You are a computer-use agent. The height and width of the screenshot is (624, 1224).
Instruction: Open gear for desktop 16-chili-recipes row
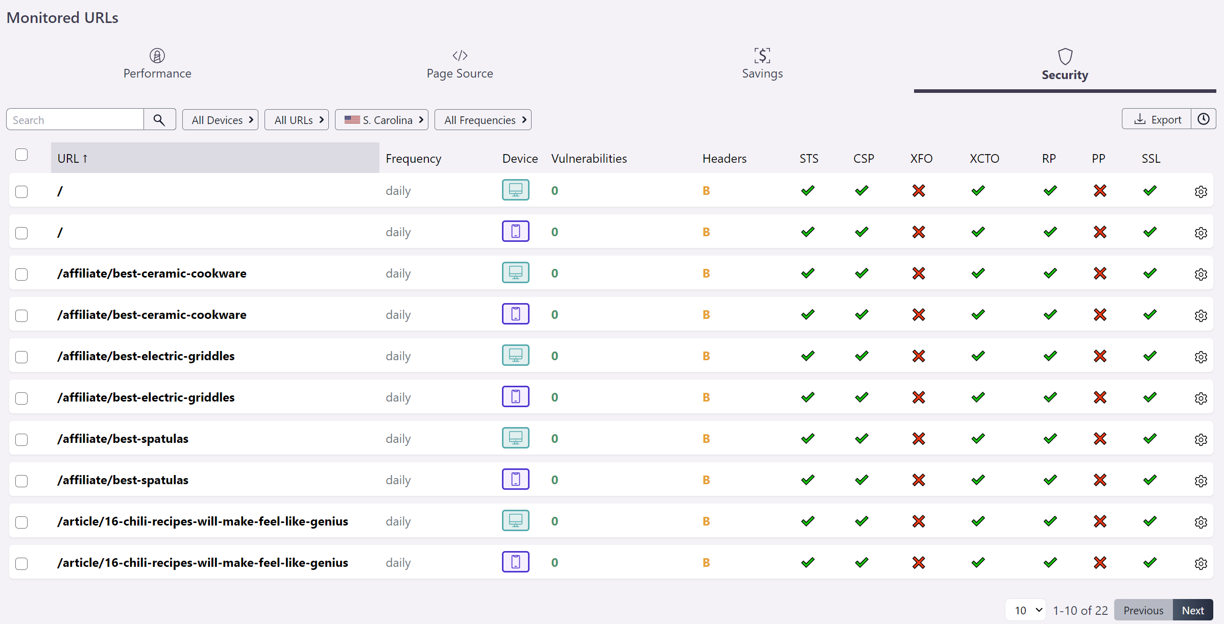[x=1201, y=522]
